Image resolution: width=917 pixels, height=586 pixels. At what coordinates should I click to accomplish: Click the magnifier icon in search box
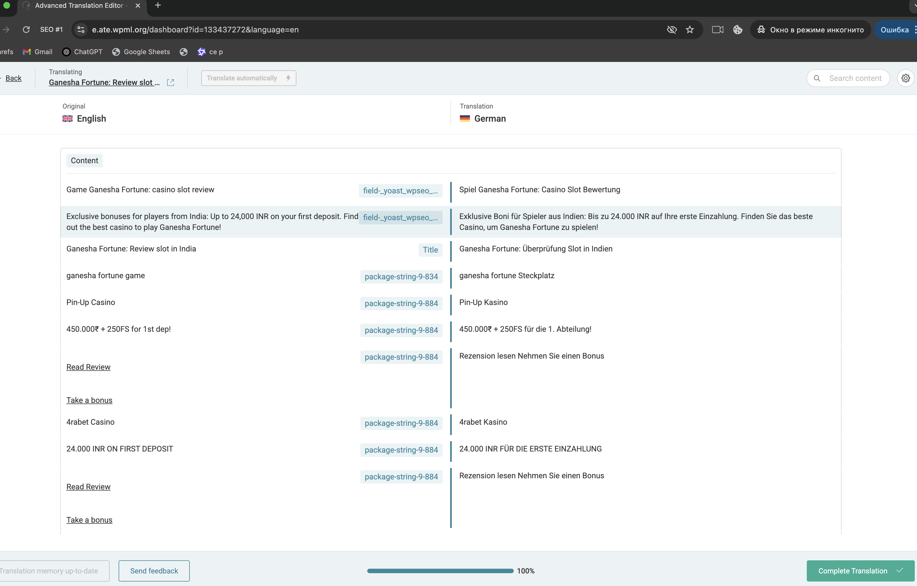pos(817,78)
